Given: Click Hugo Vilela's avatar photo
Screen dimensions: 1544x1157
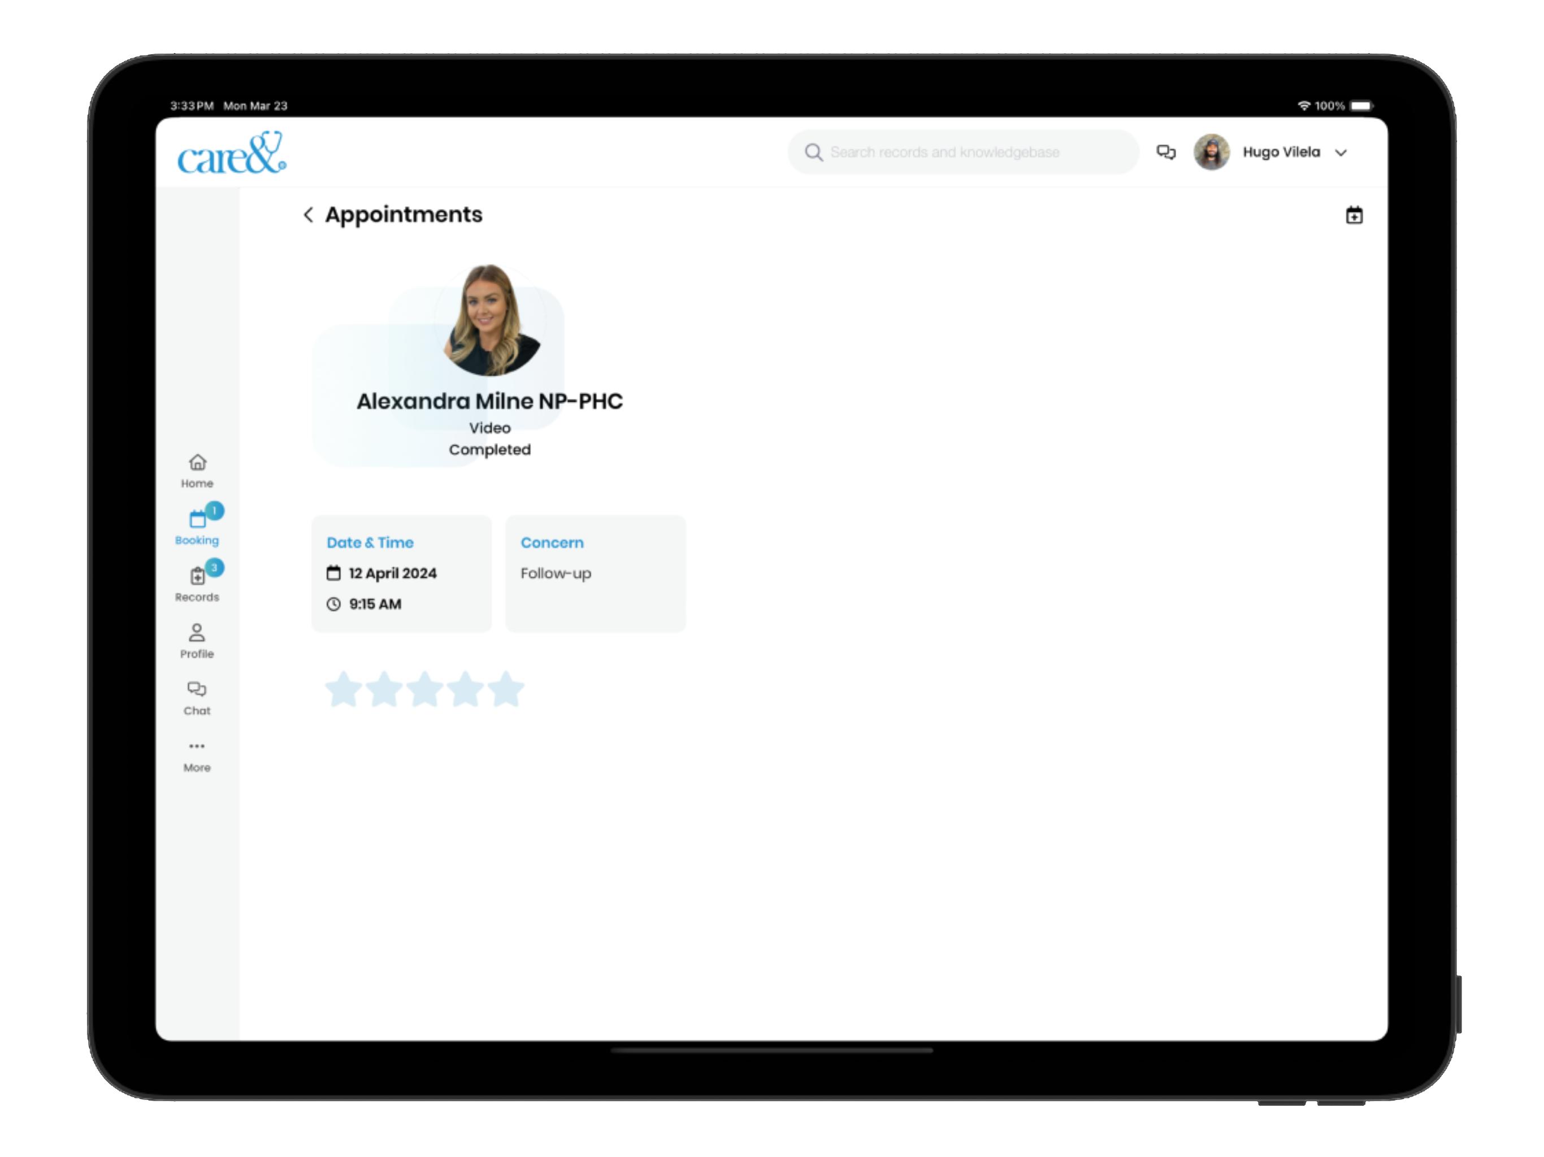Looking at the screenshot, I should (1211, 152).
